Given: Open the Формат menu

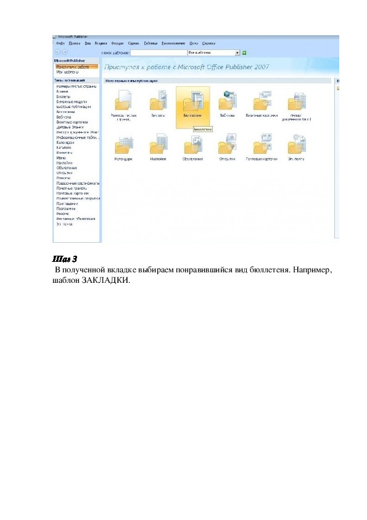Looking at the screenshot, I should [x=117, y=43].
